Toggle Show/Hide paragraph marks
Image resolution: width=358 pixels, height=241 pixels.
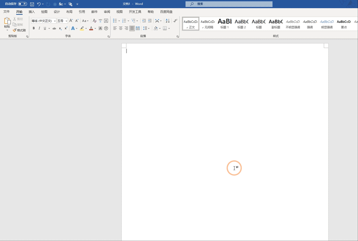tap(175, 21)
